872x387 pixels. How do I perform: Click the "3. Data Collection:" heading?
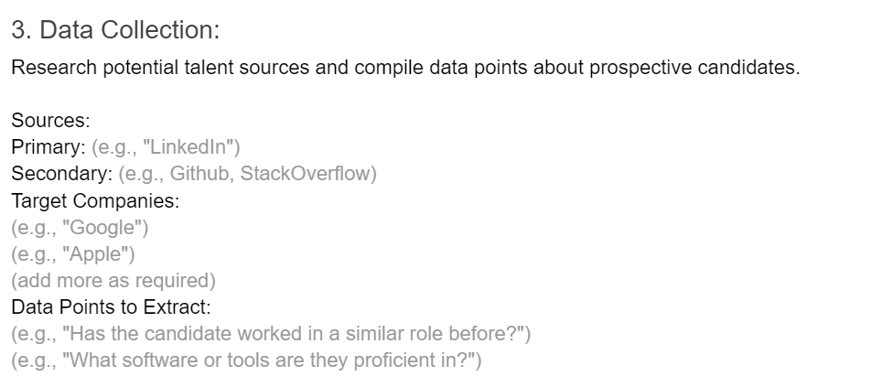coord(115,29)
